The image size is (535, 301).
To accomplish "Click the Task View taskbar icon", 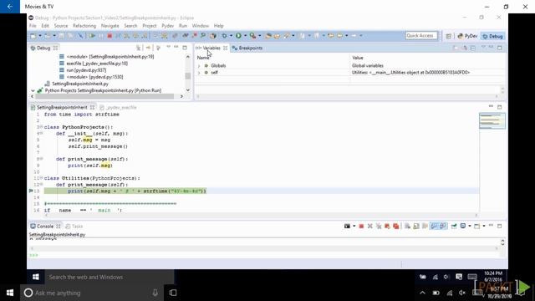I will [x=173, y=293].
